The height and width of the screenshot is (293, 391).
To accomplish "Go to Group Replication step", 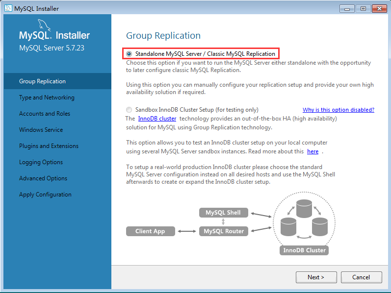I will (57, 81).
